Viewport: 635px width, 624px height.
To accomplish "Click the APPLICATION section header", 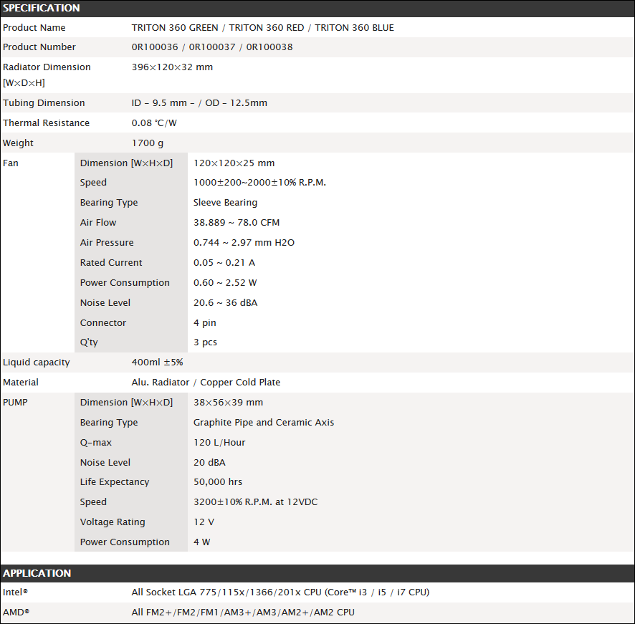I will [x=317, y=573].
